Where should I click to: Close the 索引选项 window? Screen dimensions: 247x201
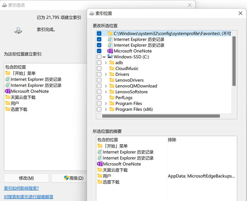click(190, 5)
